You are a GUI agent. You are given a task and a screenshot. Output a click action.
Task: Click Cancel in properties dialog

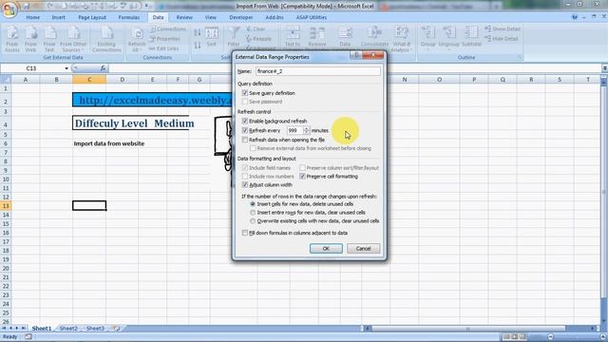(363, 249)
